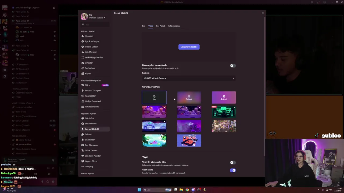
Task: Toggle Kamerayı her zaman önizle switch
Action: click(x=233, y=66)
